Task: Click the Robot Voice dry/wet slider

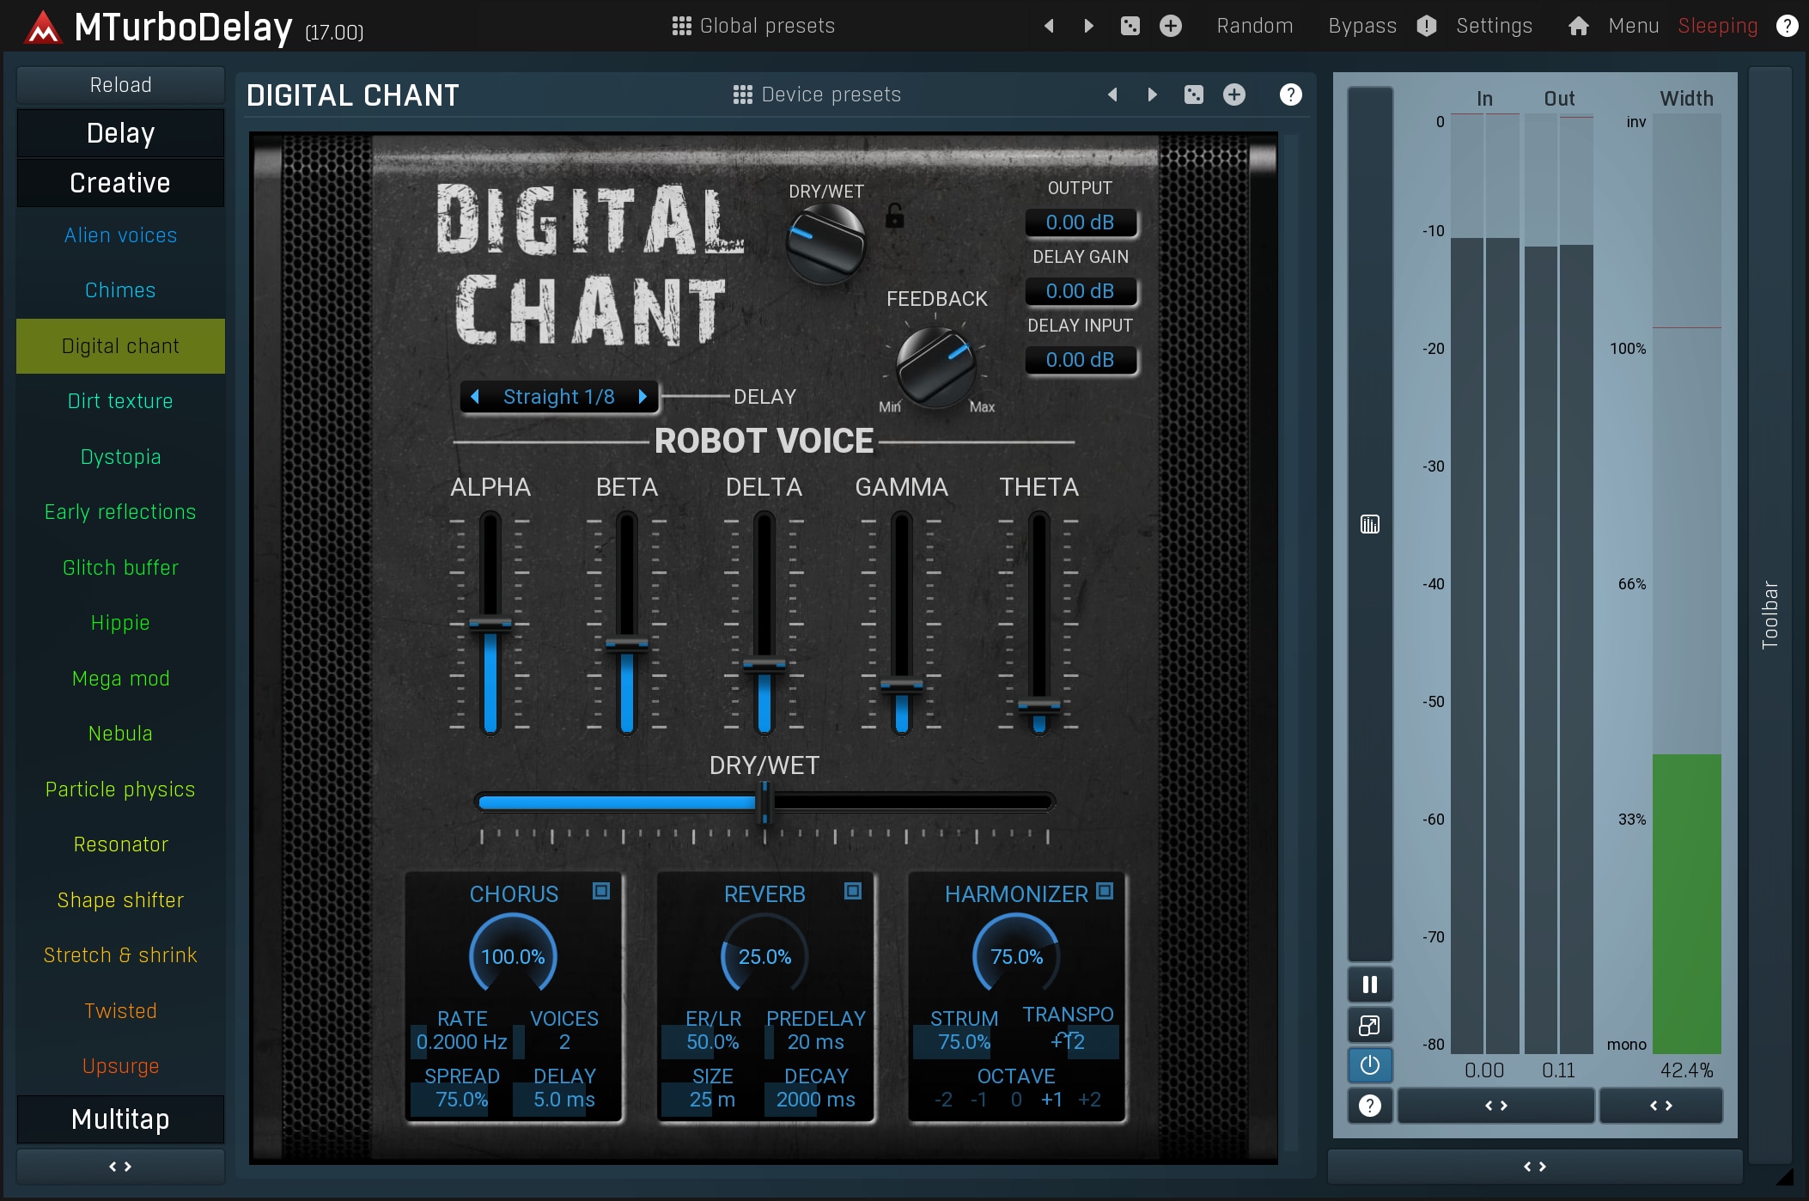Action: (x=764, y=802)
